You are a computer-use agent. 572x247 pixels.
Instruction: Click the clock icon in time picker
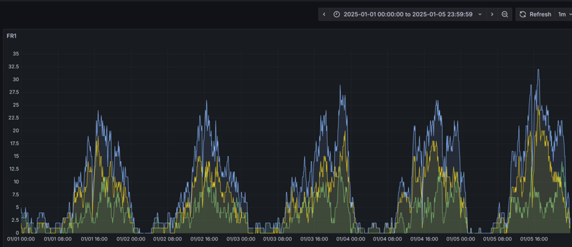336,14
